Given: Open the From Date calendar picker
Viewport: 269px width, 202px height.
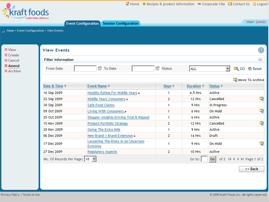Looking at the screenshot, I should [100, 68].
